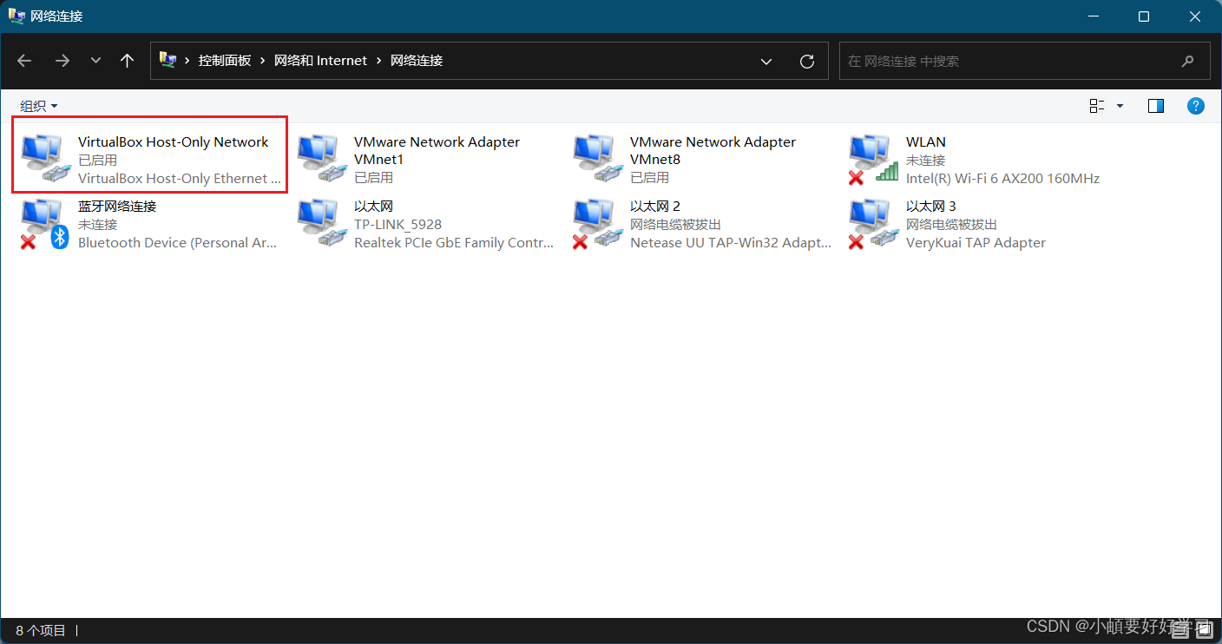Expand chevron after 控制面板 breadcrumb
The height and width of the screenshot is (644, 1222).
click(x=262, y=61)
